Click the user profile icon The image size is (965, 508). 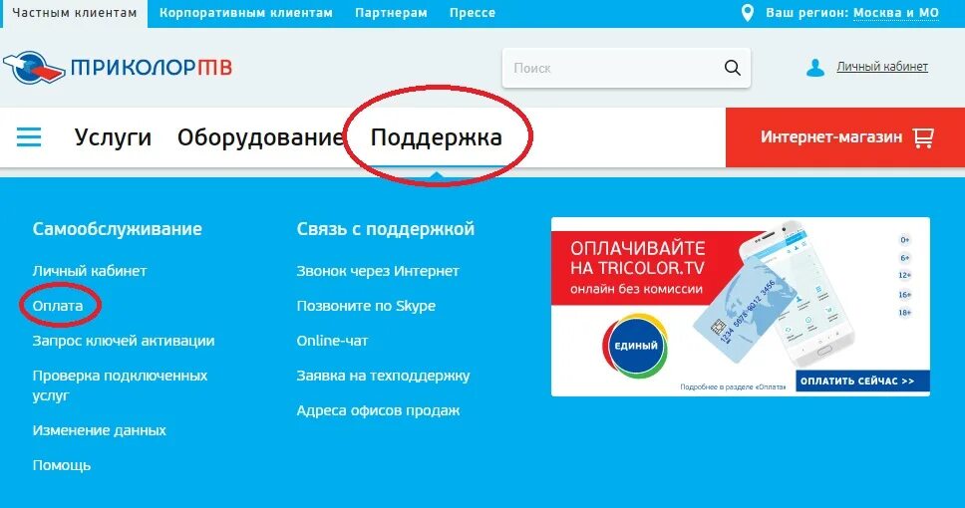(x=815, y=67)
